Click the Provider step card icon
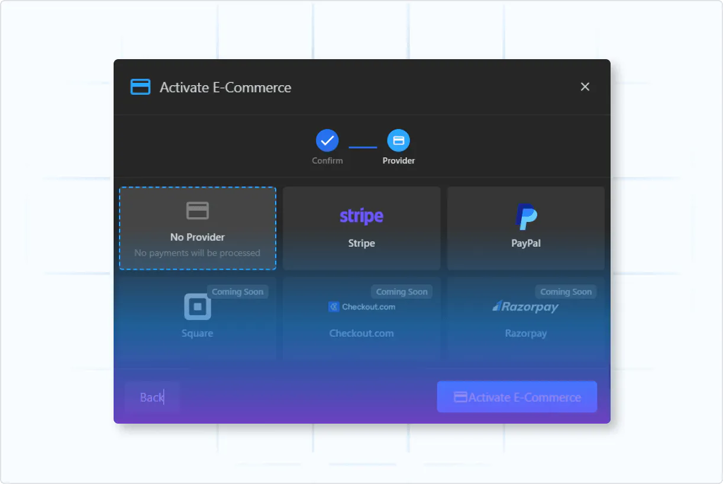This screenshot has height=484, width=723. (399, 141)
